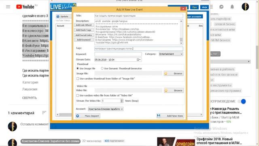
Task: Click Mass Import button
Action: point(88,116)
